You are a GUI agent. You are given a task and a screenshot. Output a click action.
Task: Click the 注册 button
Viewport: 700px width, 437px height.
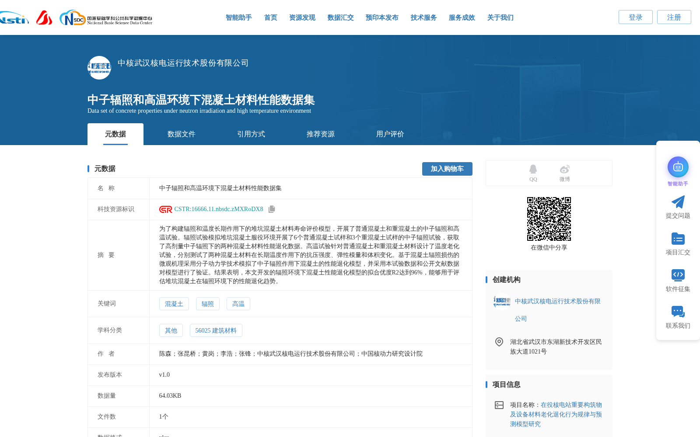click(674, 17)
